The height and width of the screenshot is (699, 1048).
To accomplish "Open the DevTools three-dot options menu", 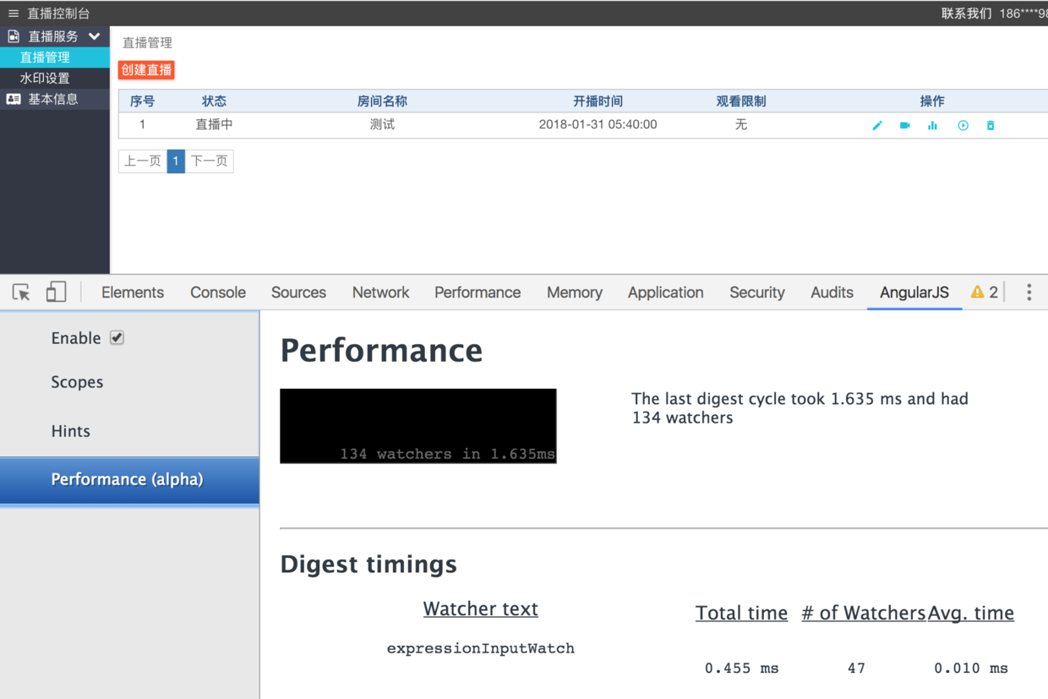I will coord(1029,292).
